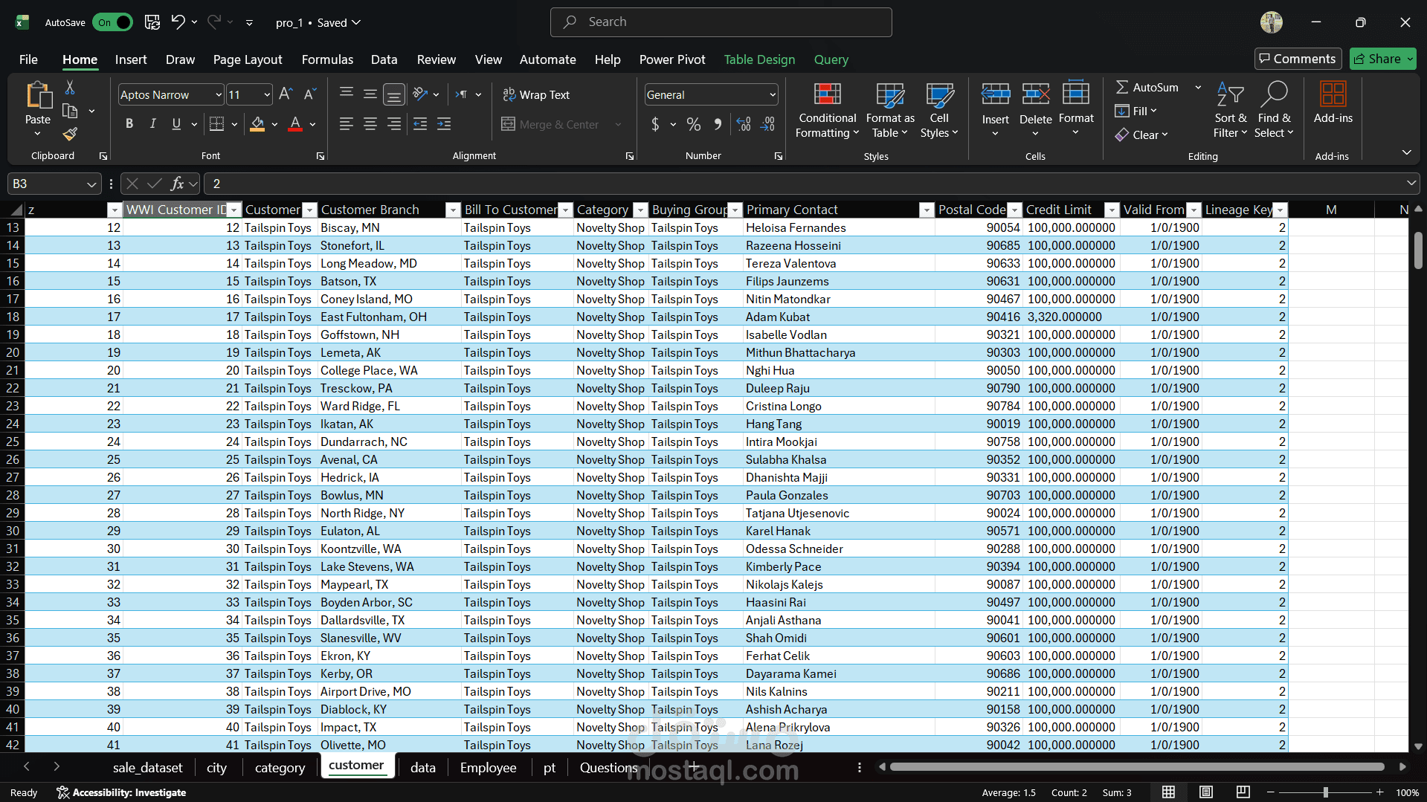Open Cell Styles gallery
The image size is (1427, 802).
(x=939, y=110)
